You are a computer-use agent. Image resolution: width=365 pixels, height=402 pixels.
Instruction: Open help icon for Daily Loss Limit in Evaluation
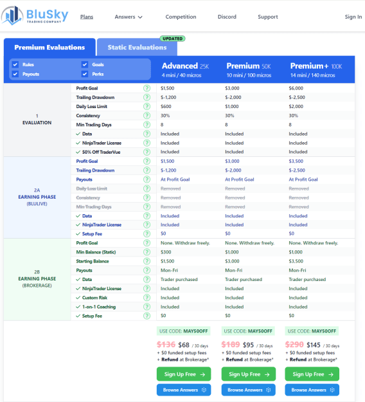pos(147,106)
